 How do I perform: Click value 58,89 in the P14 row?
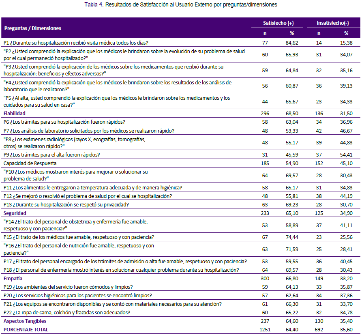[292, 225]
